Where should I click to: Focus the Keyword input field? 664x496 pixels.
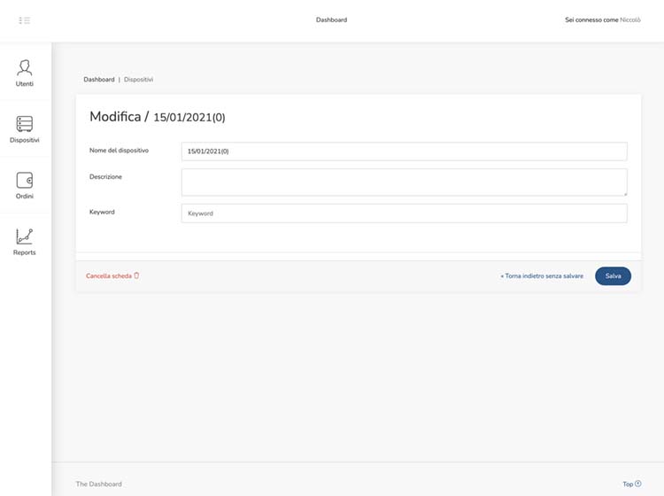pos(404,213)
